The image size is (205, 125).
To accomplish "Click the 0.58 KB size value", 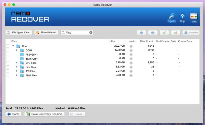I will point(120,75).
